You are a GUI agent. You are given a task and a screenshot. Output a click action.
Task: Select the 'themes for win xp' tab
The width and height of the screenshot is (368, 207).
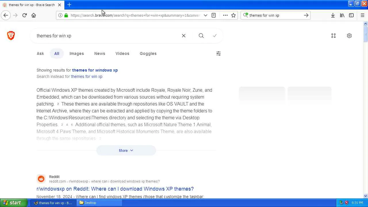(32, 5)
